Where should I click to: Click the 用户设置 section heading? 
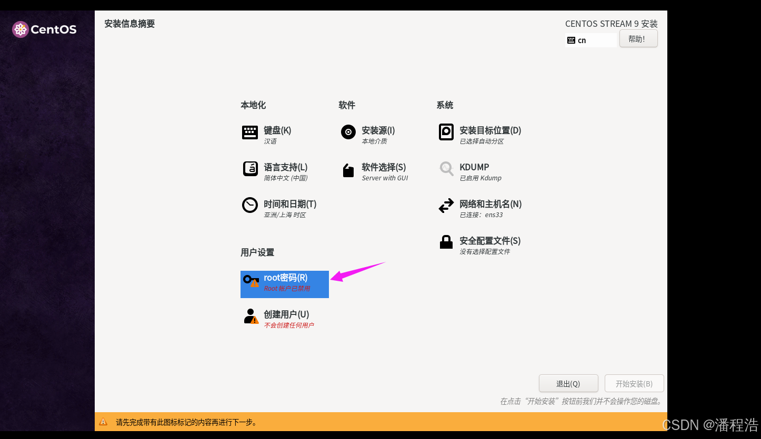(257, 252)
